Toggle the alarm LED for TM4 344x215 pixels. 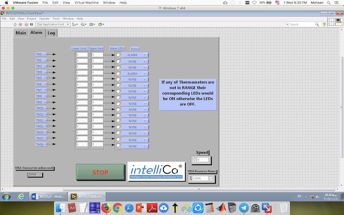click(x=118, y=73)
